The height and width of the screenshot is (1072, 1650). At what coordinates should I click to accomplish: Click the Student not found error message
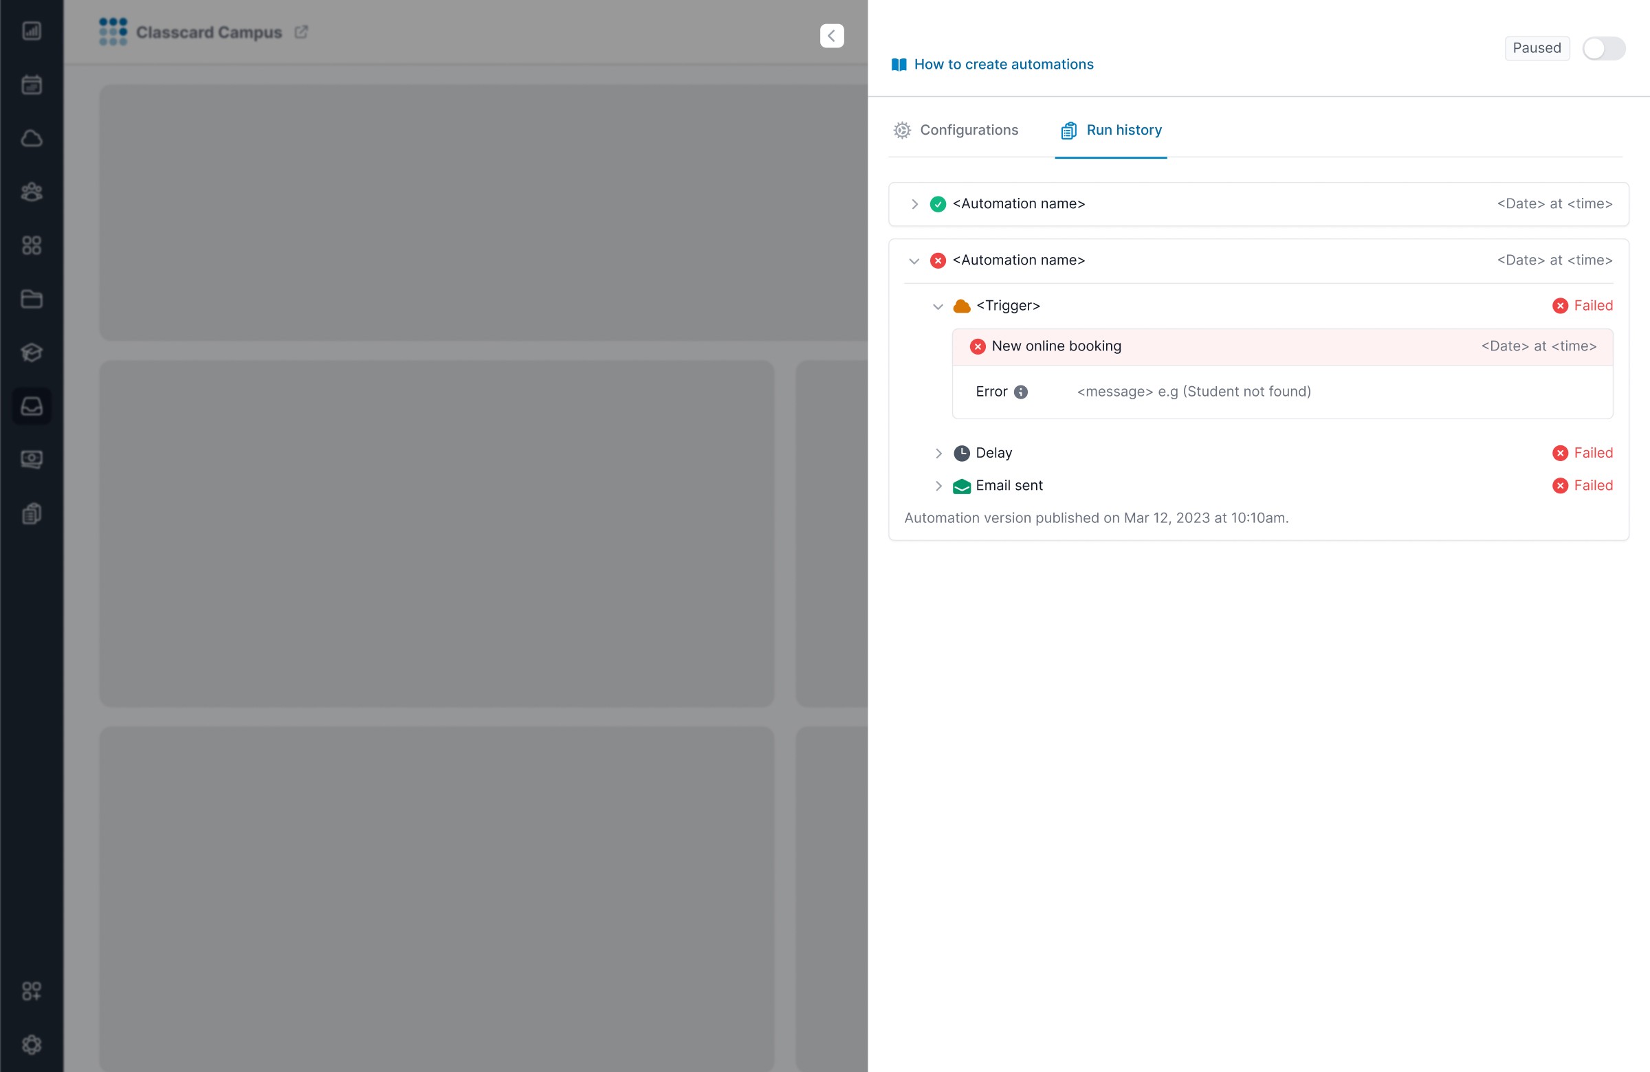1193,392
